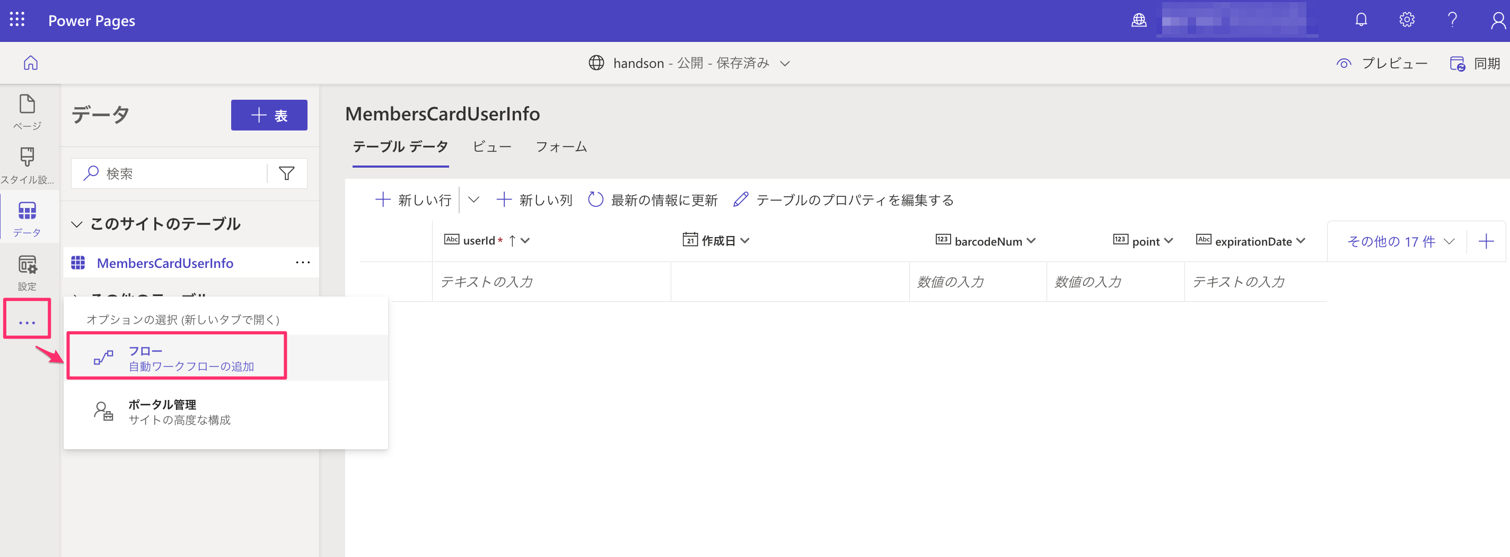
Task: Open the settings gear in header
Action: [x=1407, y=20]
